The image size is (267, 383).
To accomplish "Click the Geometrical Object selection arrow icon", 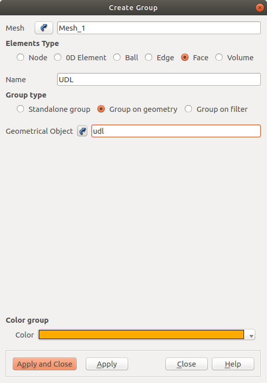I will (82, 131).
